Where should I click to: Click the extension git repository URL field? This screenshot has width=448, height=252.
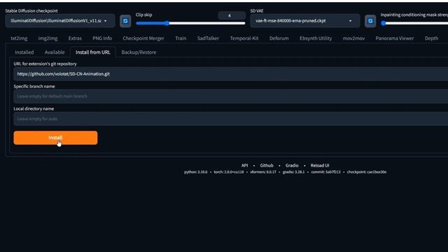231,74
